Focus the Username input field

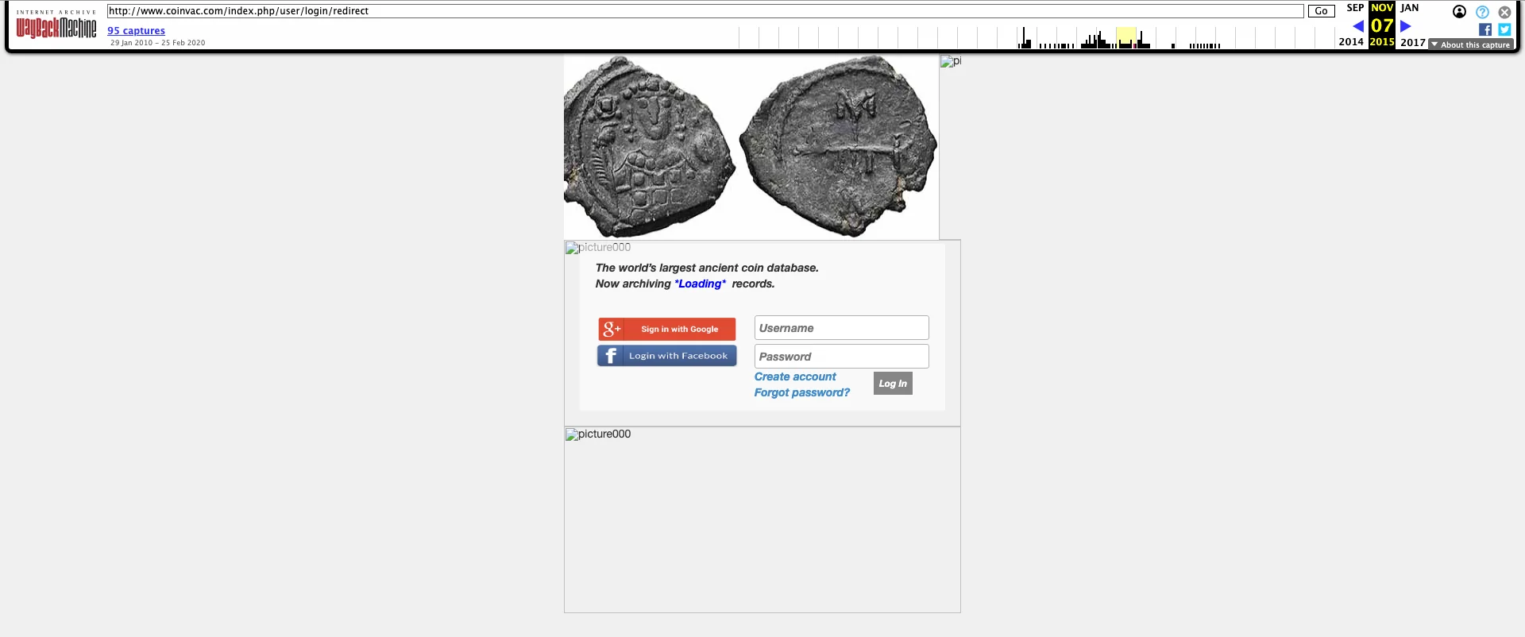841,328
